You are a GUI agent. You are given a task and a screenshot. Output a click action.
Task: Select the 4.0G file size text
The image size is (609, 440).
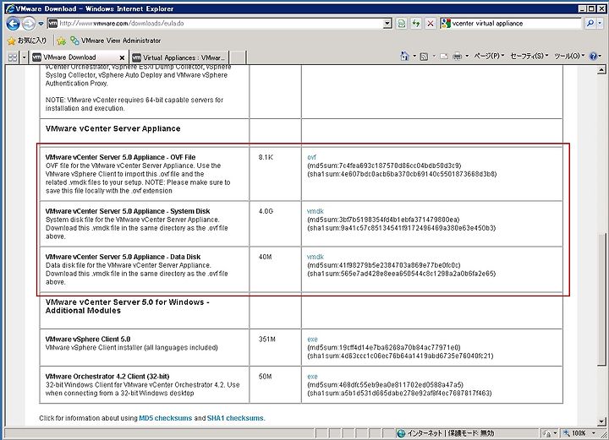pyautogui.click(x=266, y=211)
